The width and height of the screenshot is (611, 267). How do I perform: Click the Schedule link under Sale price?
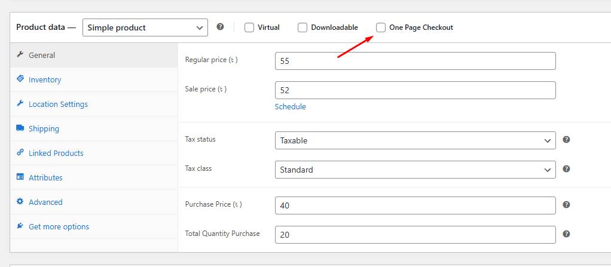[291, 107]
